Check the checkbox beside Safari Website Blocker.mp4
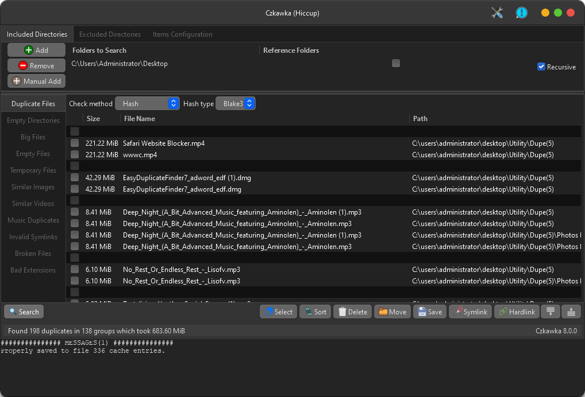Screen dimensions: 585x397 pyautogui.click(x=75, y=143)
